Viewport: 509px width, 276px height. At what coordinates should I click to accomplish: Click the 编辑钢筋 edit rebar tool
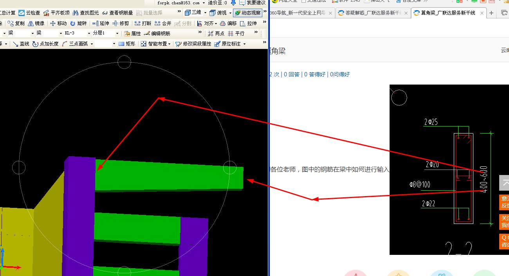(157, 34)
